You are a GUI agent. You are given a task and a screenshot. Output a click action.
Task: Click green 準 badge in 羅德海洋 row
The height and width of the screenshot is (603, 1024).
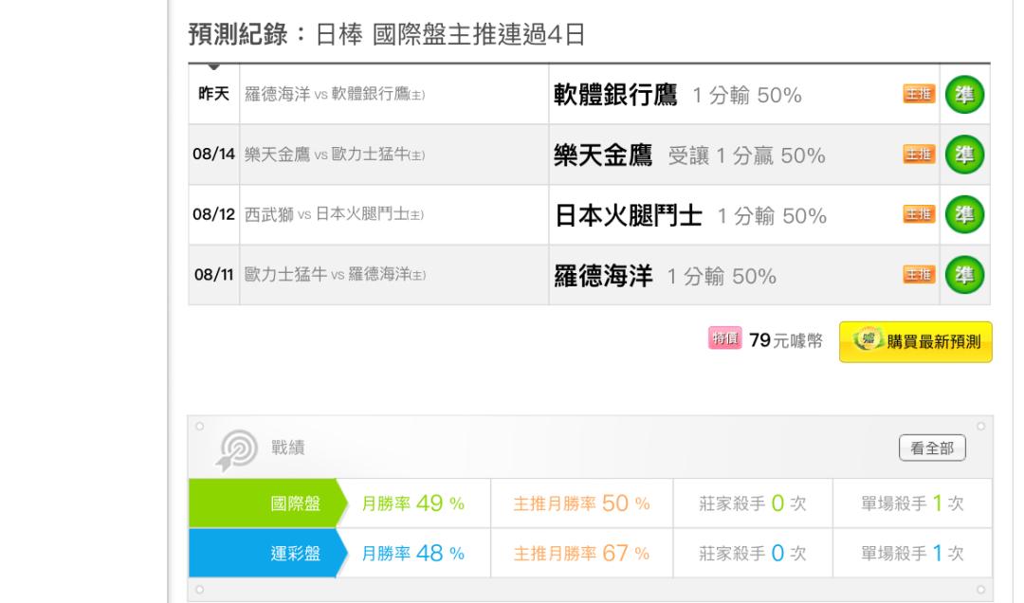(x=964, y=275)
